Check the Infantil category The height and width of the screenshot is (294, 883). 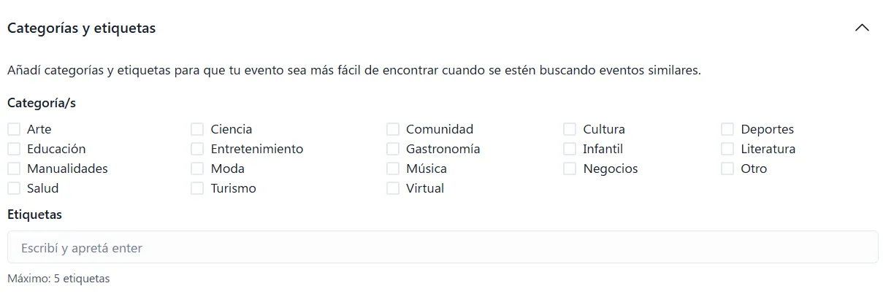(x=570, y=149)
